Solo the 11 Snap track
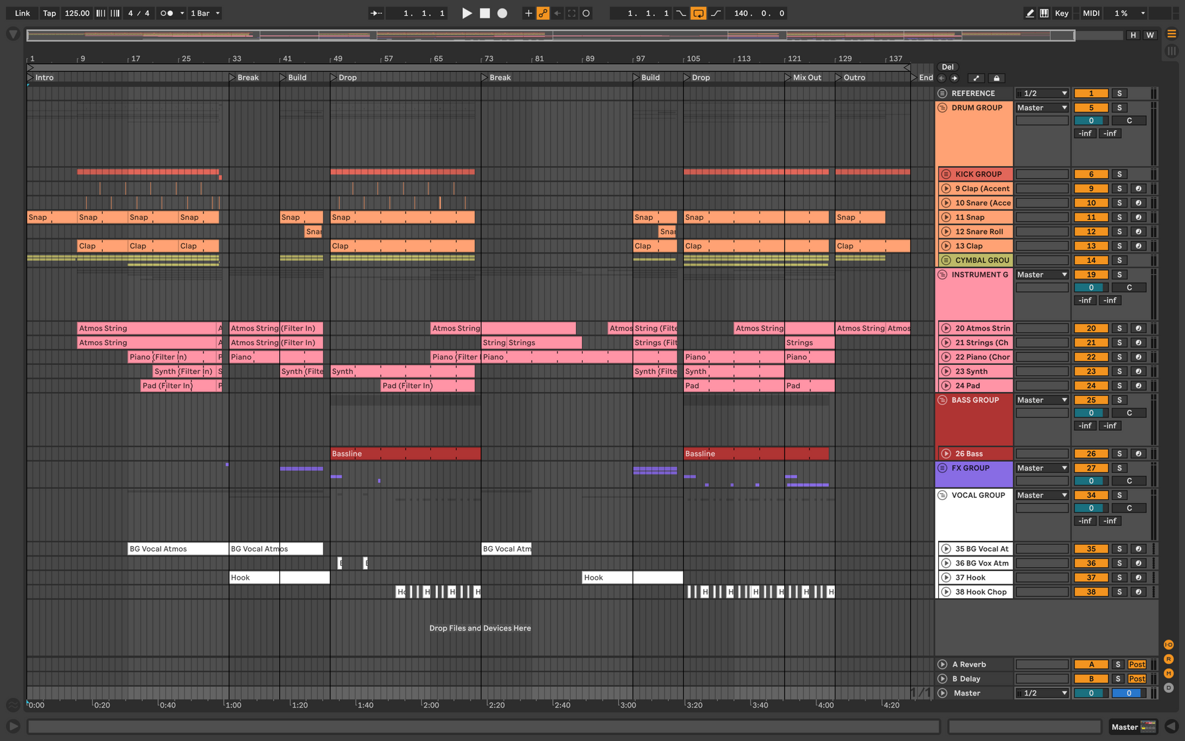Image resolution: width=1185 pixels, height=741 pixels. point(1119,217)
